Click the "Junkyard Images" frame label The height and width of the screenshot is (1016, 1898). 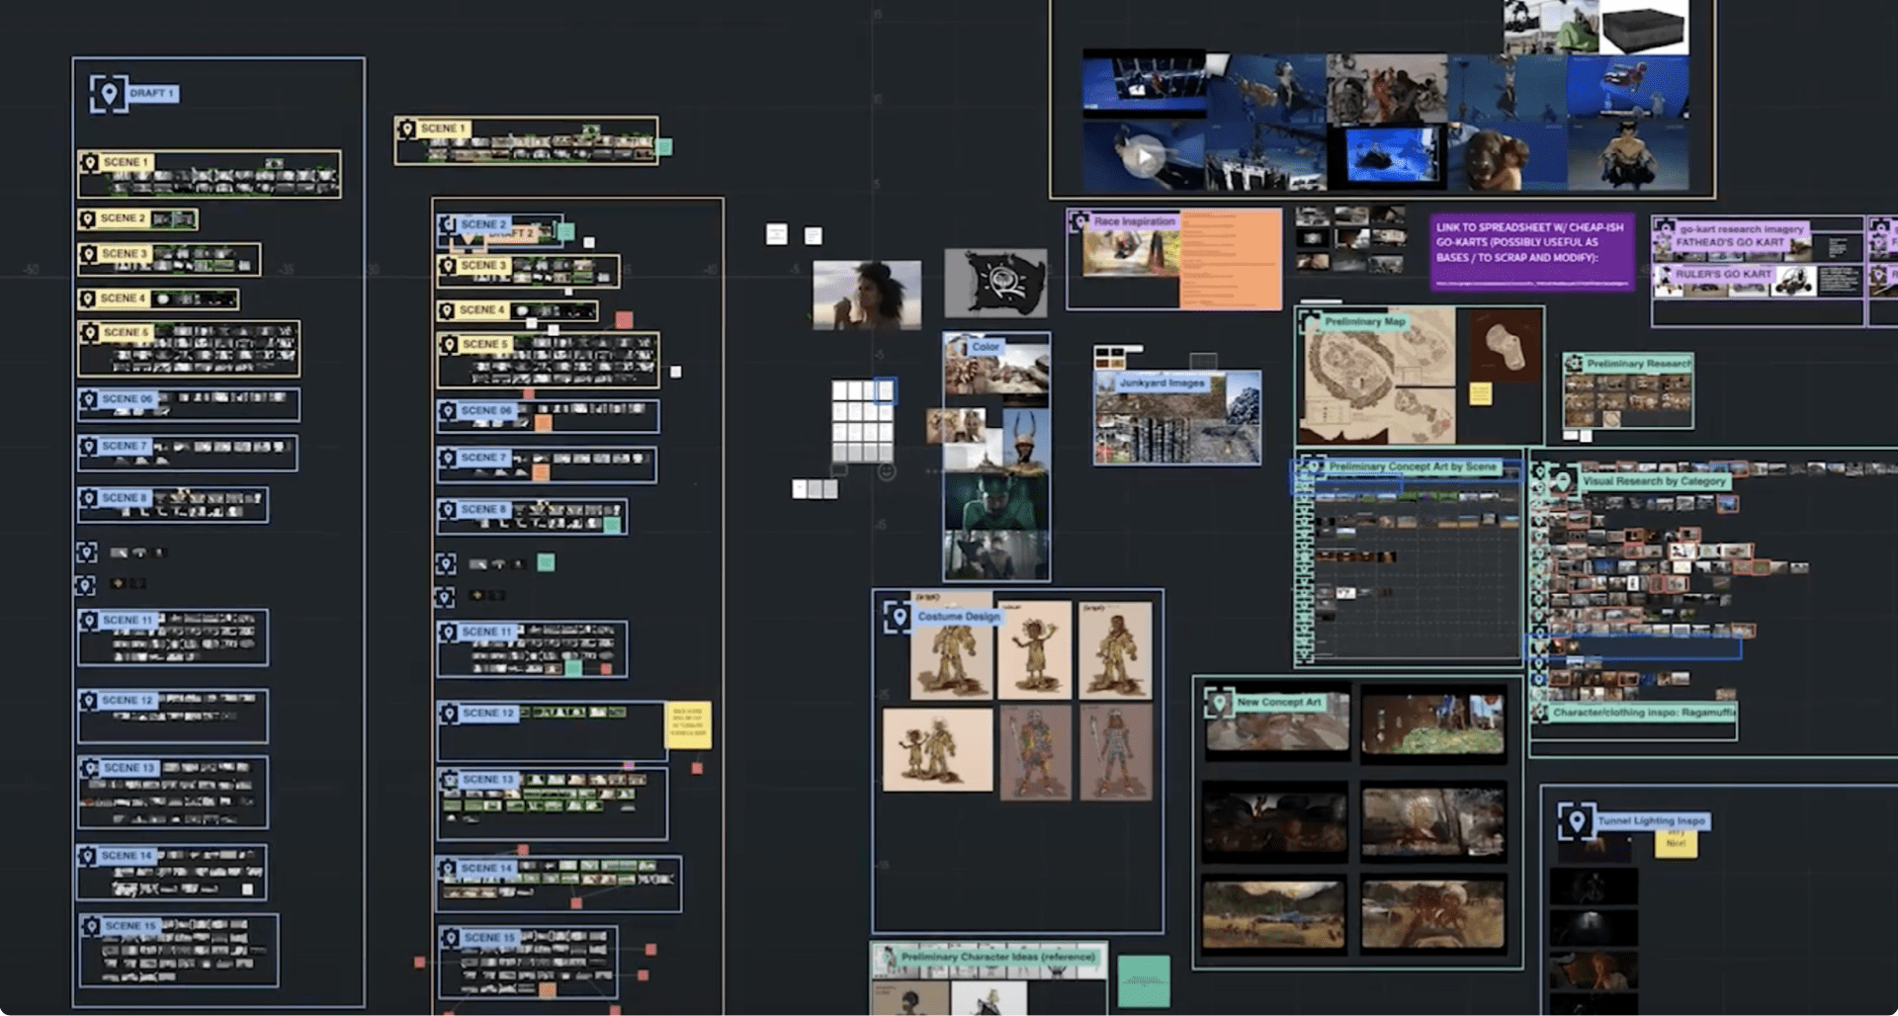click(x=1162, y=382)
